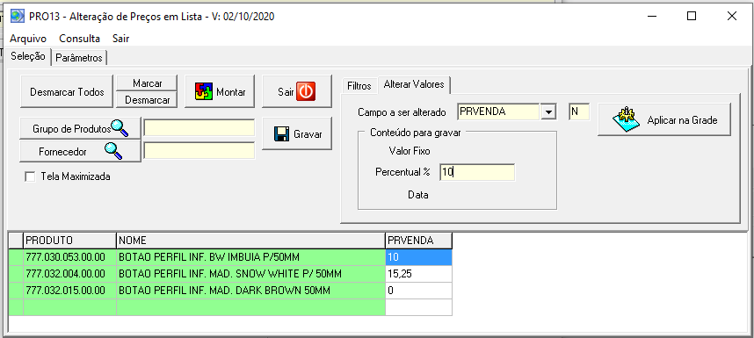
Task: Switch to the Parâmetros tab
Action: tap(79, 58)
